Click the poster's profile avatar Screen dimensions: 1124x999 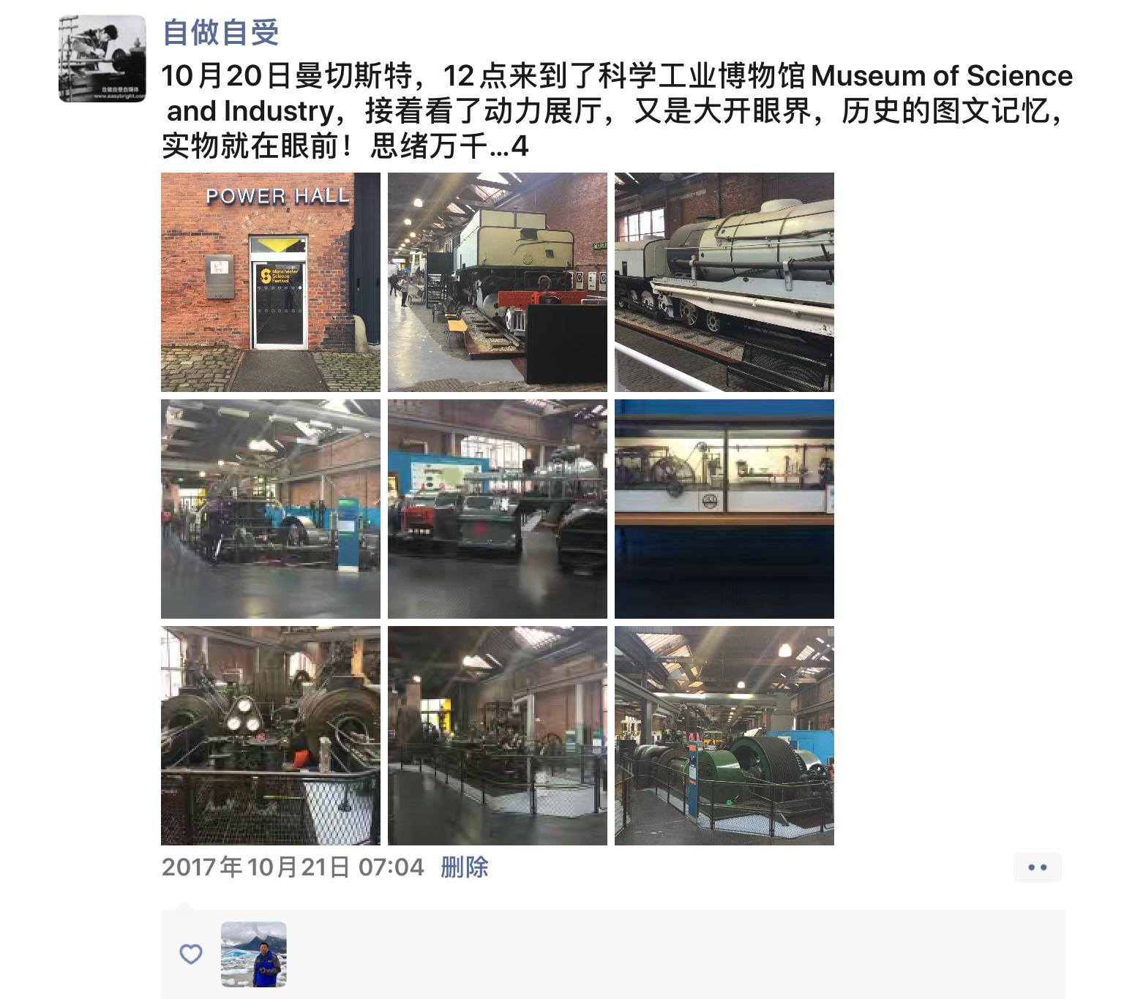point(102,59)
